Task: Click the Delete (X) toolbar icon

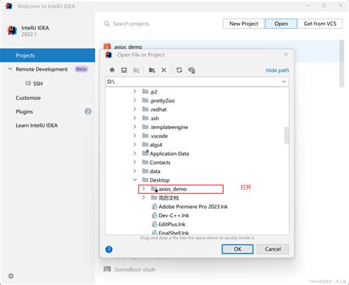Action: click(x=163, y=70)
